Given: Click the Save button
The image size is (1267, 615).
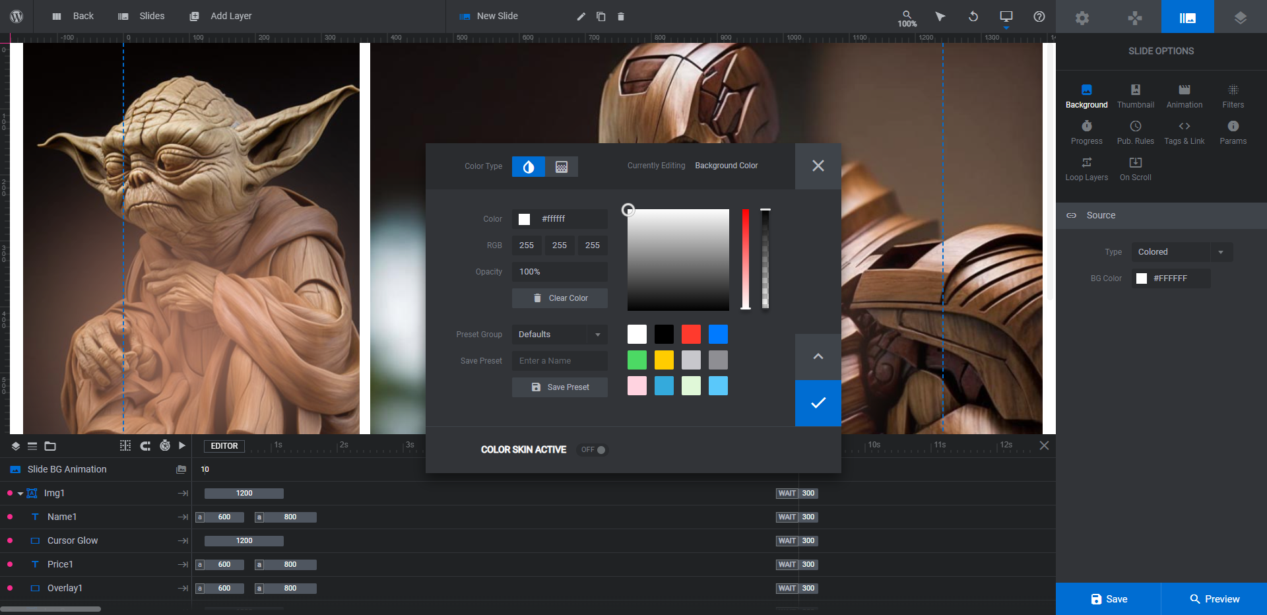Looking at the screenshot, I should 1109,599.
